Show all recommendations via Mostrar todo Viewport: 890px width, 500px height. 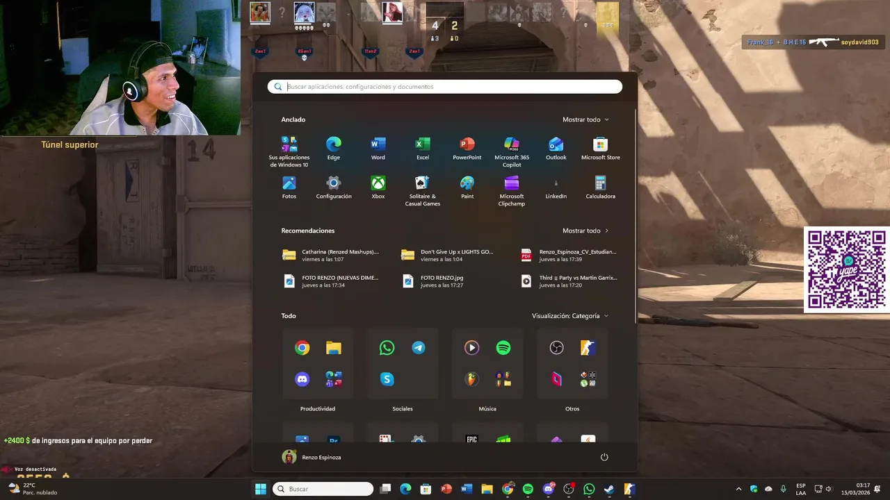pyautogui.click(x=585, y=231)
